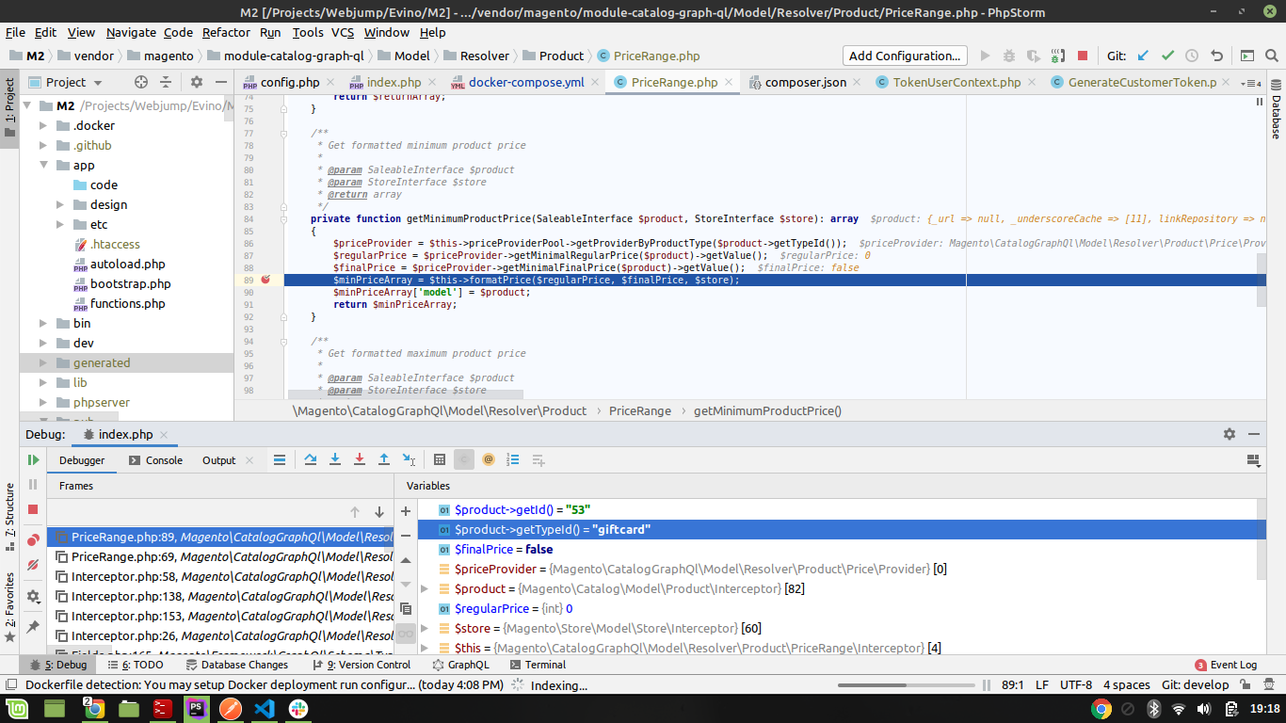Open Visual Studio Code from taskbar
This screenshot has width=1286, height=723.
[x=265, y=709]
